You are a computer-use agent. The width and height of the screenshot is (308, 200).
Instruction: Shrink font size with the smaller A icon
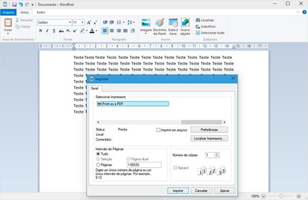click(95, 23)
